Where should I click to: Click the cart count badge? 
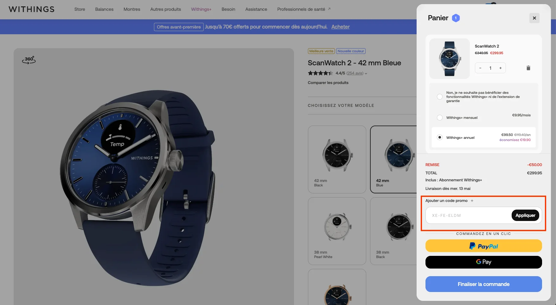(x=456, y=18)
